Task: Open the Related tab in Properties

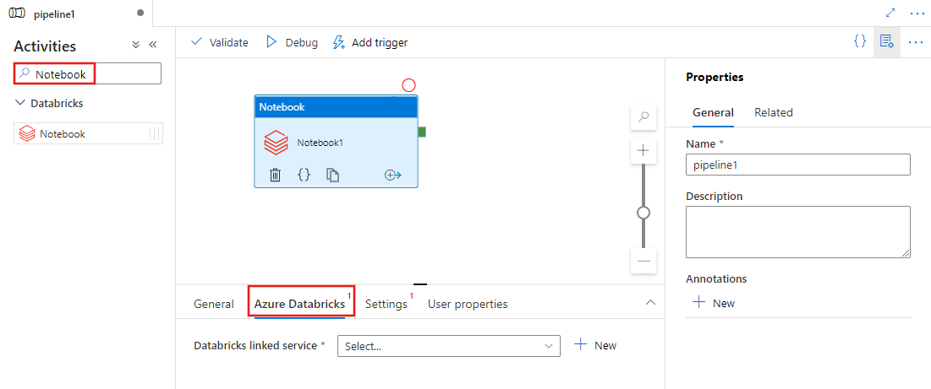Action: [773, 112]
